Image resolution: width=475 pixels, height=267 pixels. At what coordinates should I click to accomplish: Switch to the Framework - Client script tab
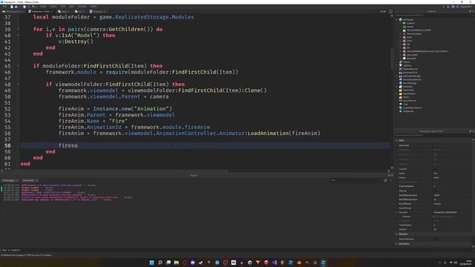[41, 12]
